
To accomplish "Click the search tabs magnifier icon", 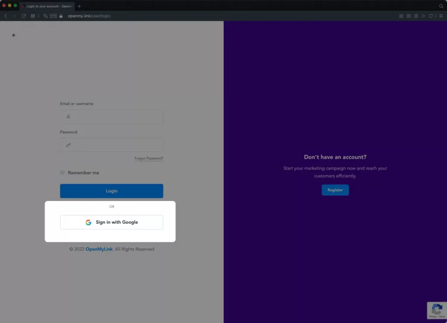I will 441,6.
